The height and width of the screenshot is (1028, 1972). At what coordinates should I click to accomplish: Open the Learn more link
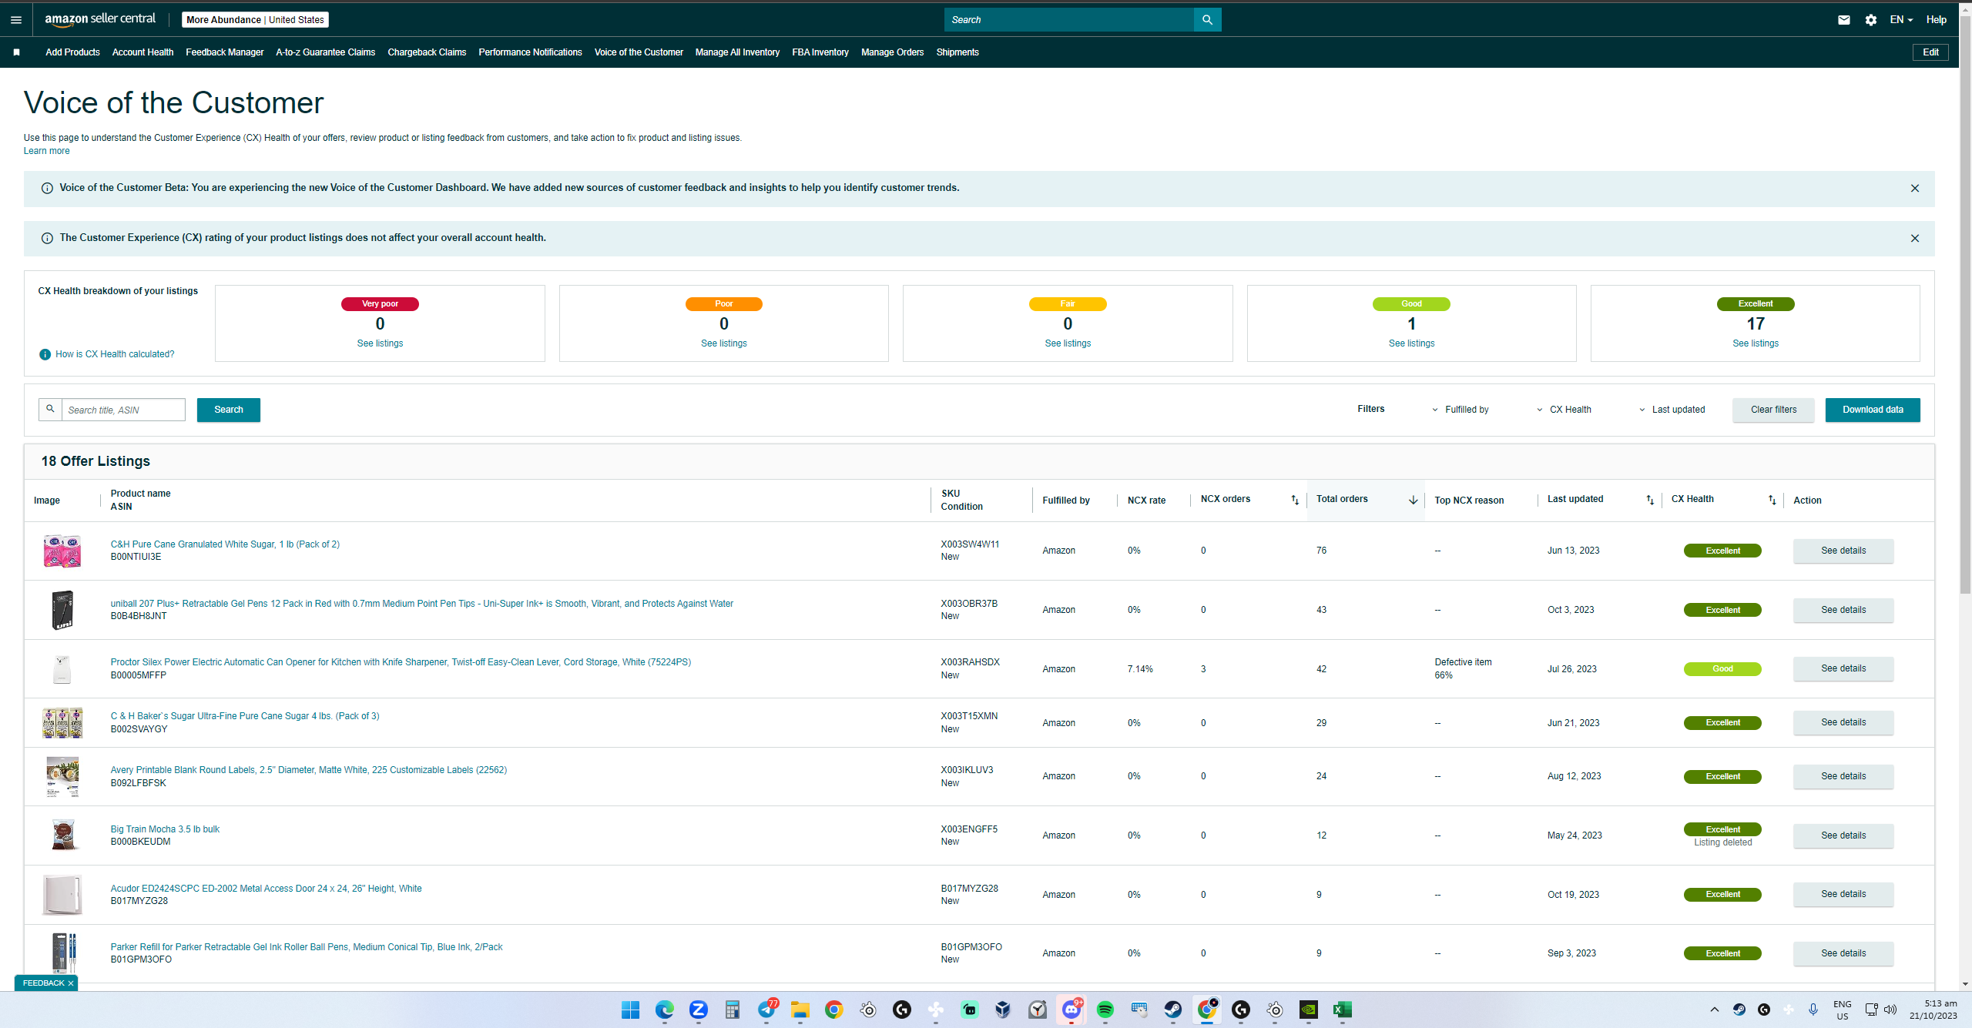coord(46,151)
